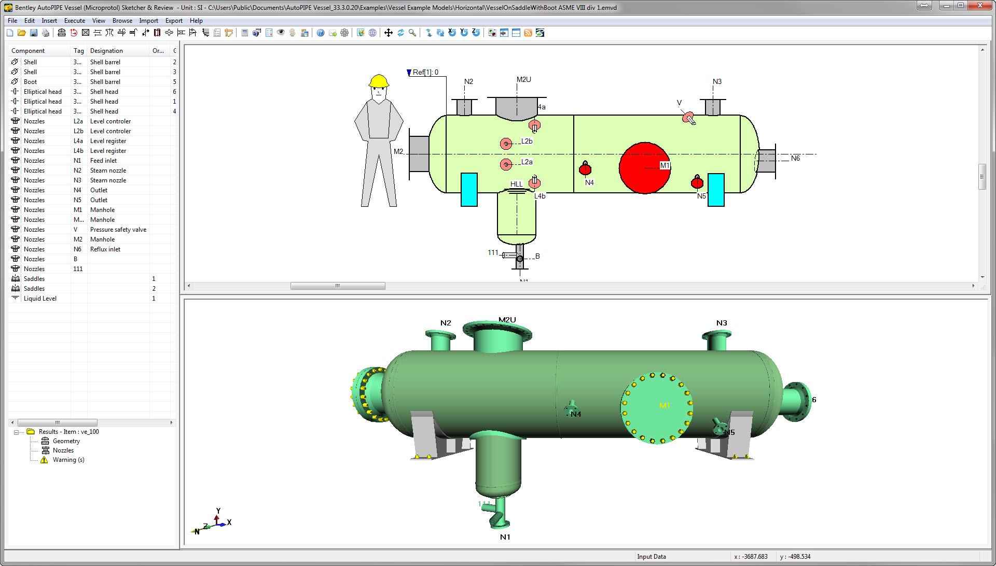Image resolution: width=996 pixels, height=566 pixels.
Task: Select the N5 Outlet nozzle row
Action: coord(92,200)
